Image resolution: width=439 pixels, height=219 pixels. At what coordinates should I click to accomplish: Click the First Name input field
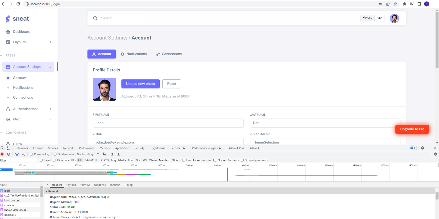(x=168, y=123)
